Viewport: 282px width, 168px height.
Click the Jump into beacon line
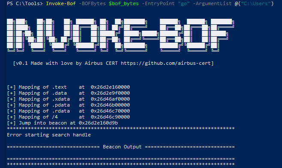(x=63, y=123)
